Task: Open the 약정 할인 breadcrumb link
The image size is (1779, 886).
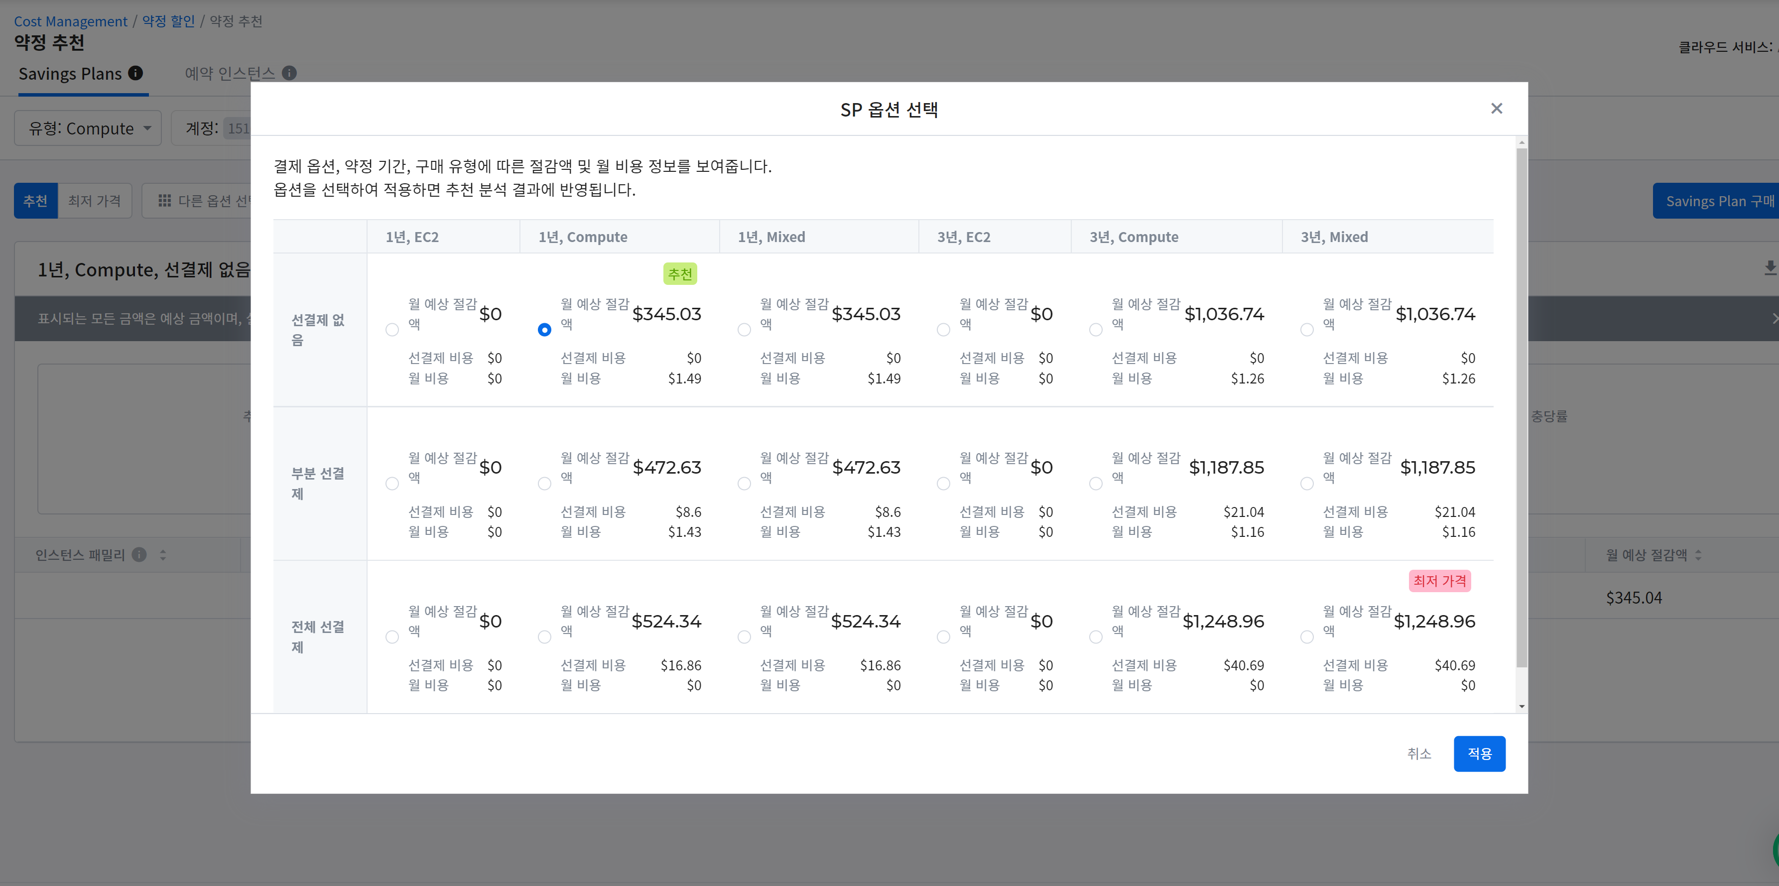Action: point(168,21)
